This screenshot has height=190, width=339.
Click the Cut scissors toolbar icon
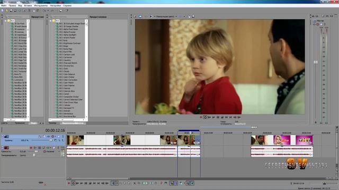coord(30,11)
